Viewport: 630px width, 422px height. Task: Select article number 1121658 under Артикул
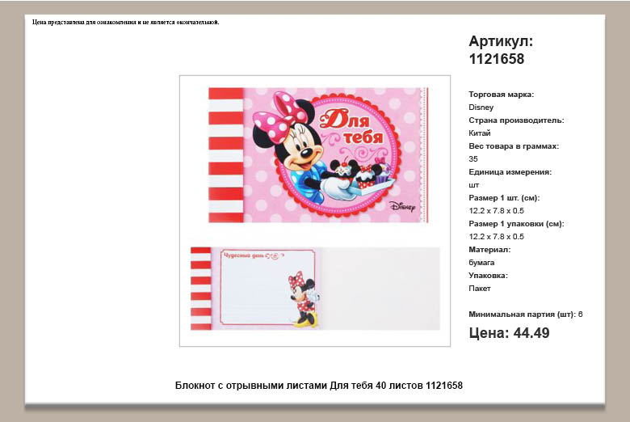(x=497, y=59)
